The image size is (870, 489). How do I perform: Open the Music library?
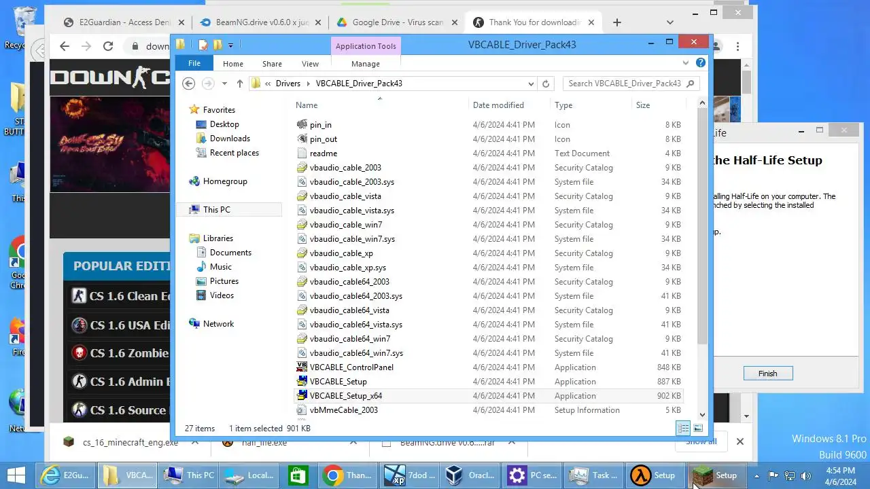tap(220, 267)
